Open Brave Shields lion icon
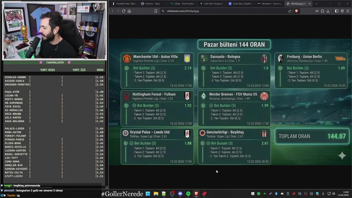Viewport: 352px width, 198px height. pyautogui.click(x=296, y=11)
